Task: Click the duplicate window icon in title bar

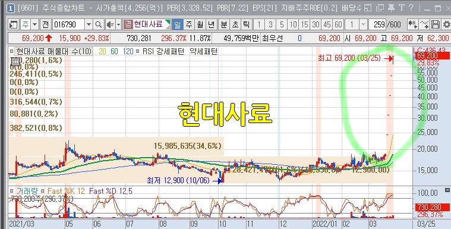Action: pyautogui.click(x=380, y=8)
